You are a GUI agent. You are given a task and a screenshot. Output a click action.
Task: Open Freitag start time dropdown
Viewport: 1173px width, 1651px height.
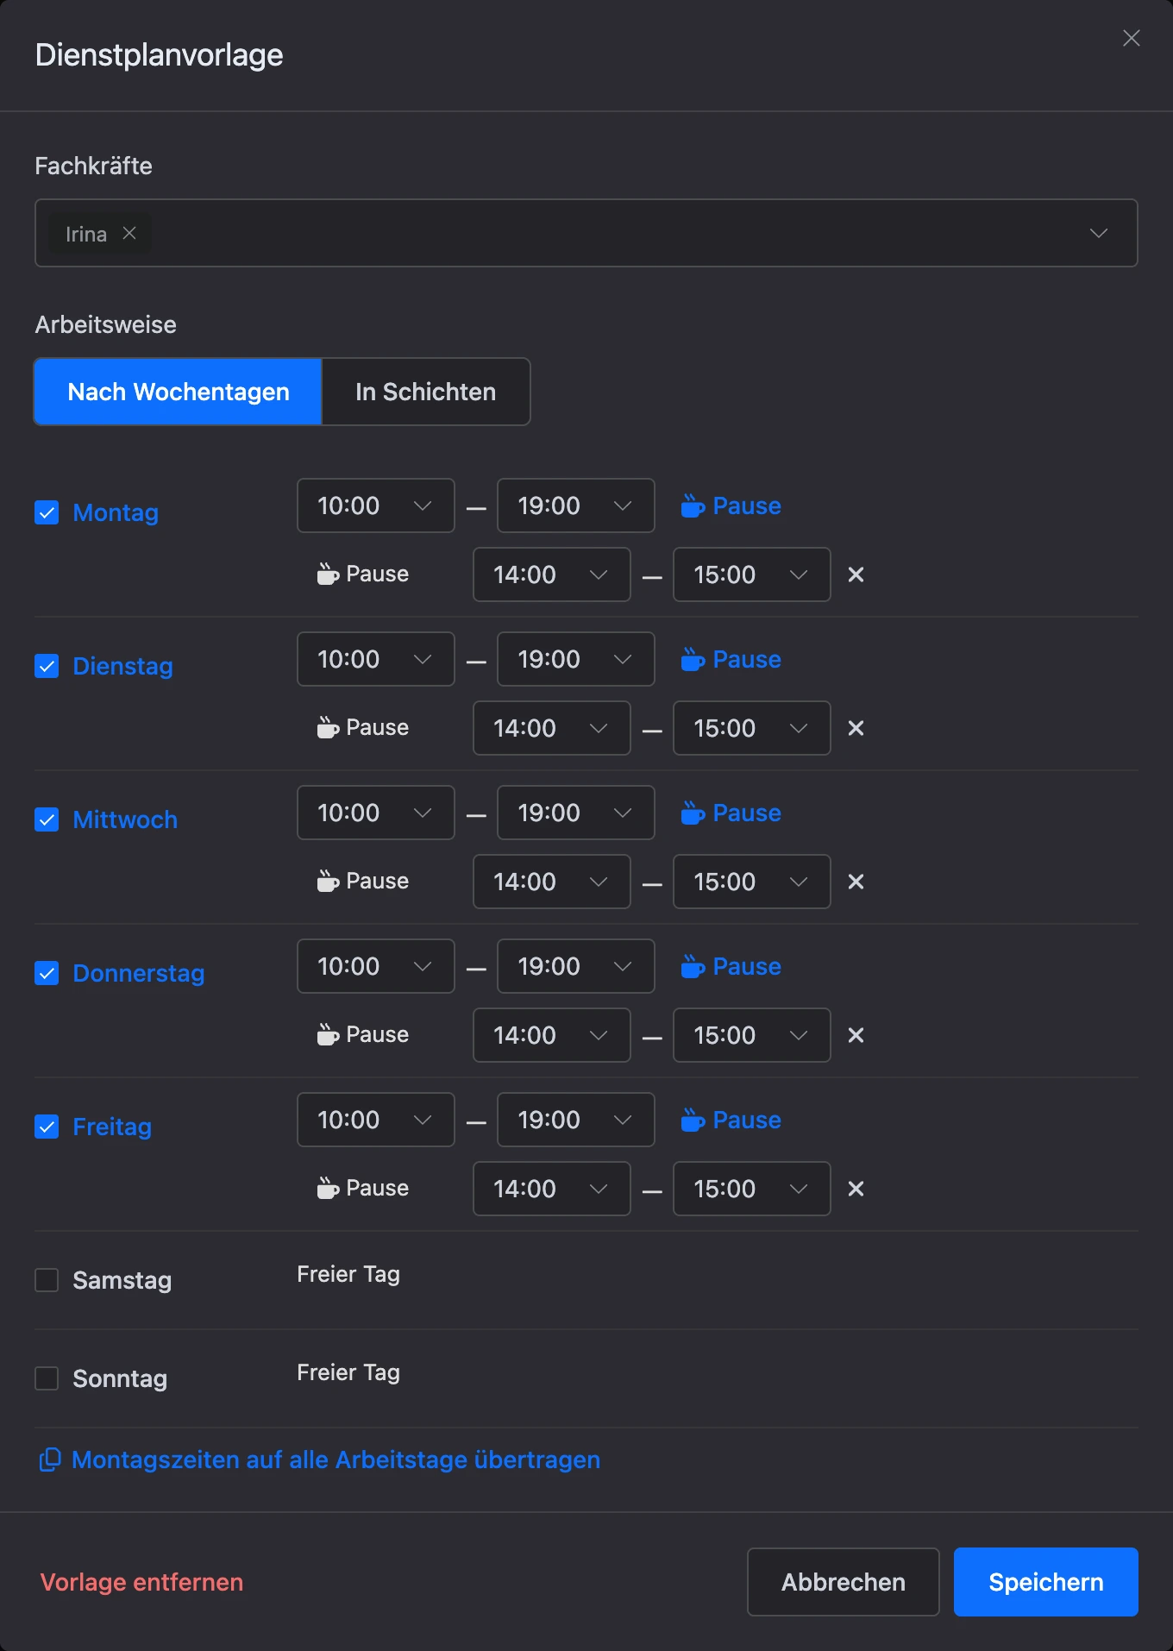point(376,1120)
